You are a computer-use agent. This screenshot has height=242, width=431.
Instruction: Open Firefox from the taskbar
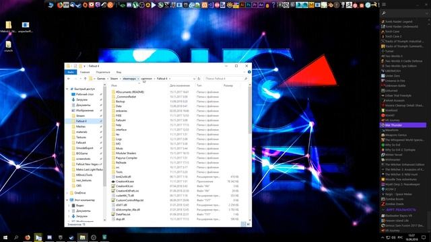coord(28,237)
